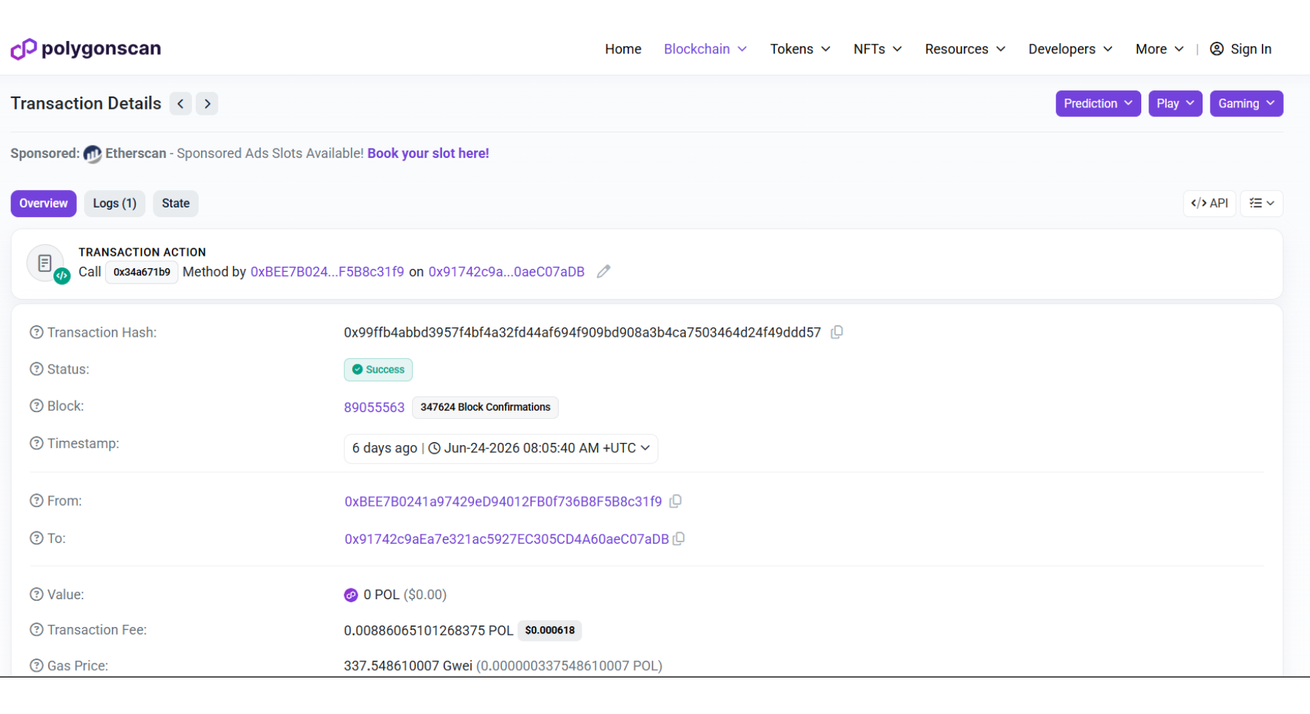Copy the transaction hash
Viewport: 1310px width, 714px height.
837,333
